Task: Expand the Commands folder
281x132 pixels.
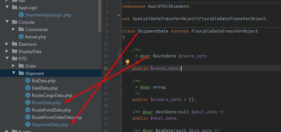Action: (x=14, y=29)
